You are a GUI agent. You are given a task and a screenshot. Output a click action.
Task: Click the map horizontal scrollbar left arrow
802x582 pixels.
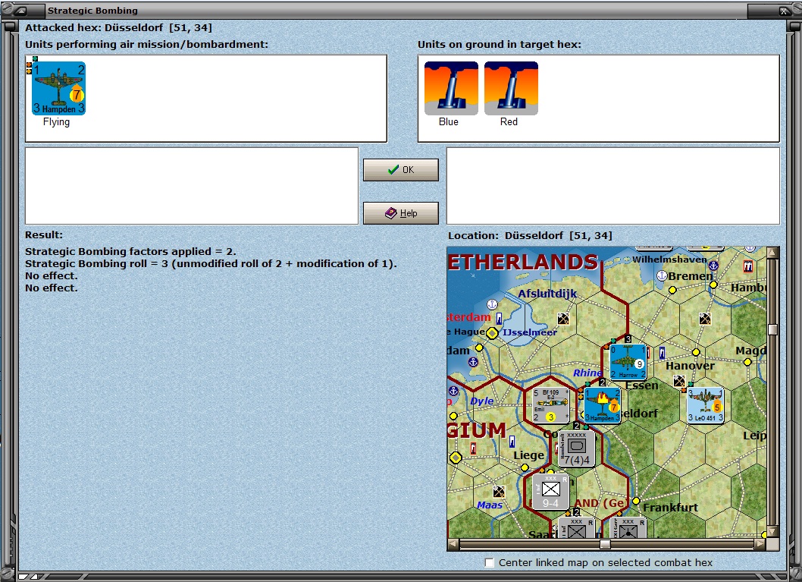pos(453,544)
